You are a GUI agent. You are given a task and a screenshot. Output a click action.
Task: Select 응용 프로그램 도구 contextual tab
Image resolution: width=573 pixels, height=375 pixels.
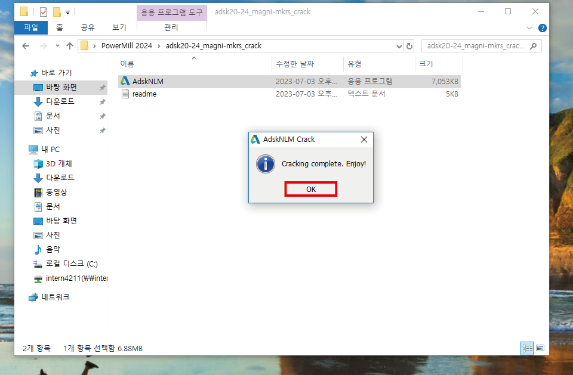(172, 13)
